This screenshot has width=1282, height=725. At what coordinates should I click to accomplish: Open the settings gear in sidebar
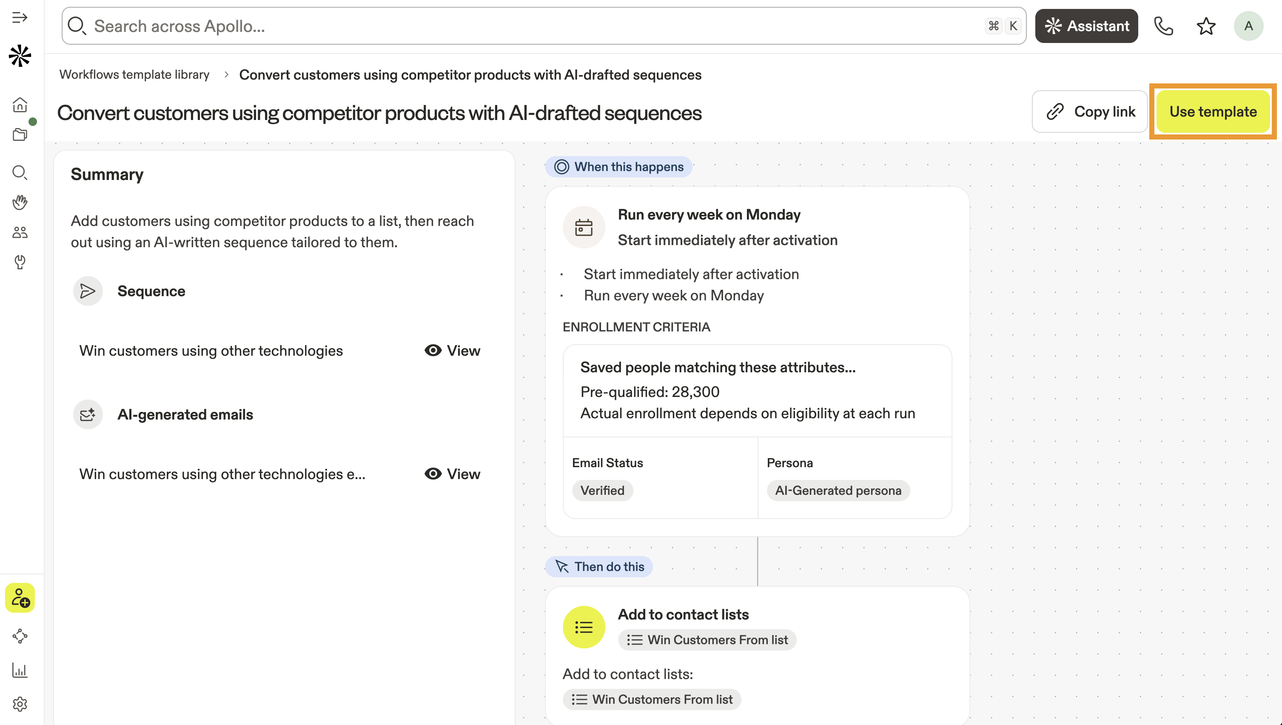tap(20, 704)
